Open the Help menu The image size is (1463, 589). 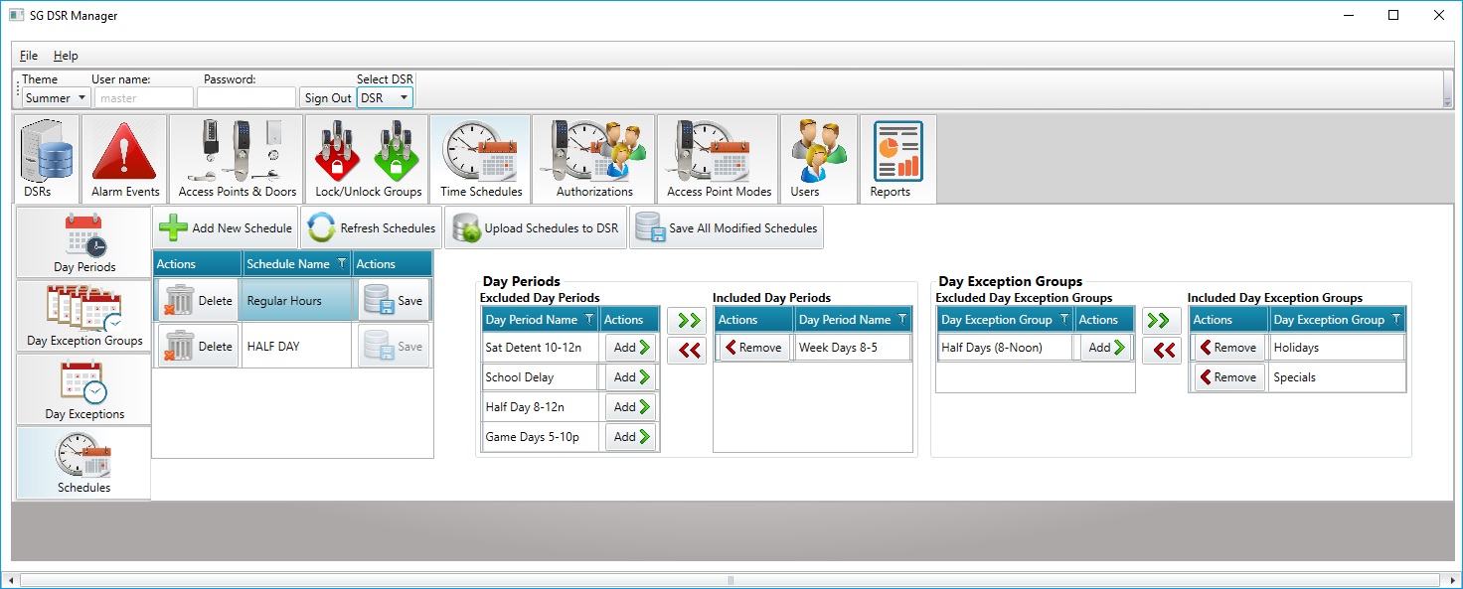tap(66, 56)
